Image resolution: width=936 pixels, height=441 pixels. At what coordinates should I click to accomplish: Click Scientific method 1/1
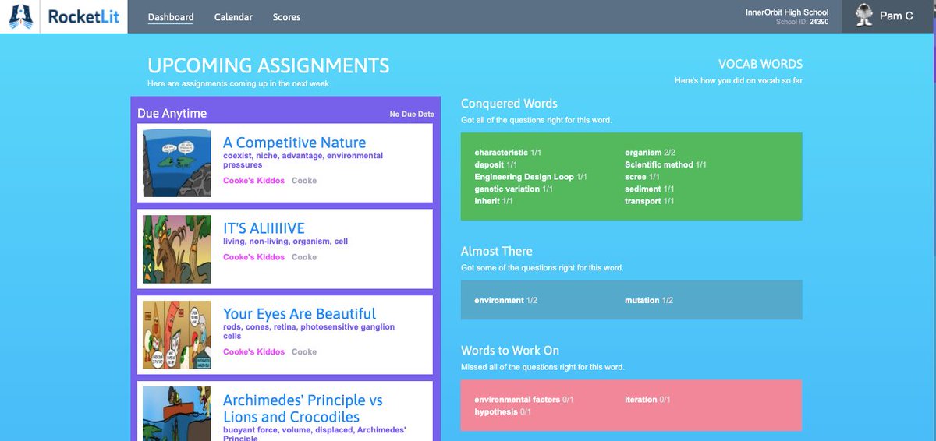(x=665, y=165)
